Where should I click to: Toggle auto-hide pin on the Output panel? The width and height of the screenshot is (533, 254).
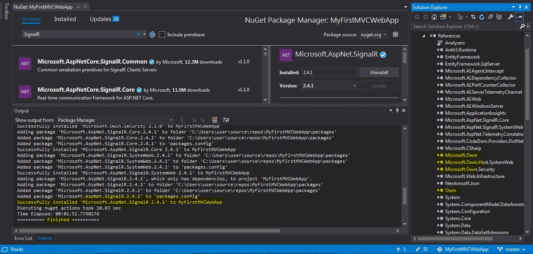point(397,110)
